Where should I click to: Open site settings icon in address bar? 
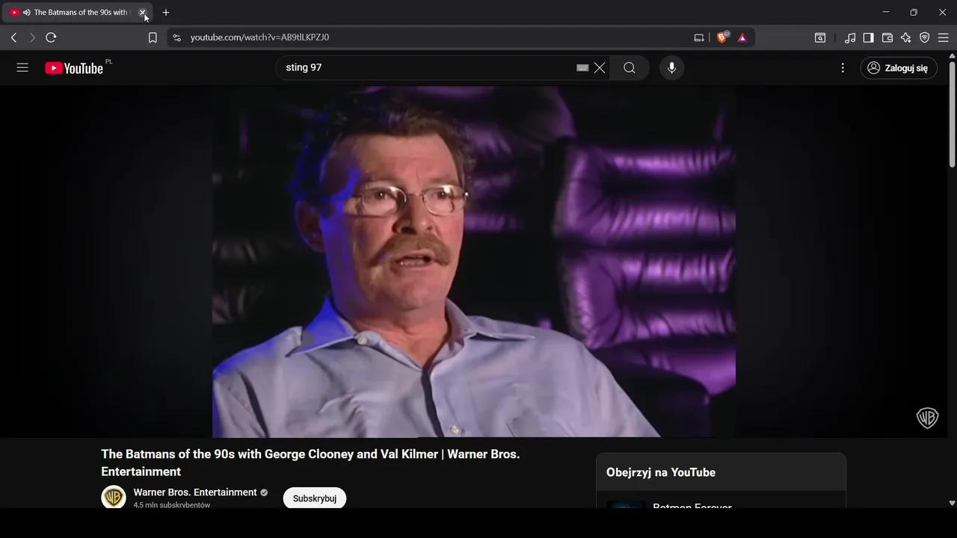pos(176,37)
